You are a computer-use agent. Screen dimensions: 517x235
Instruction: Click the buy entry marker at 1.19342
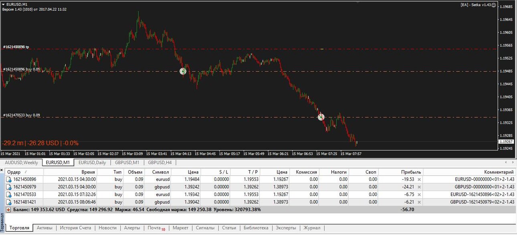pyautogui.click(x=321, y=117)
